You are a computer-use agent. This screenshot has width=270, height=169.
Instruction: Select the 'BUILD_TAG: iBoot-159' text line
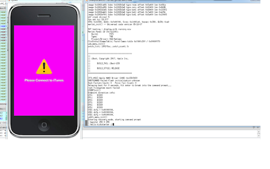pyautogui.click(x=108, y=63)
